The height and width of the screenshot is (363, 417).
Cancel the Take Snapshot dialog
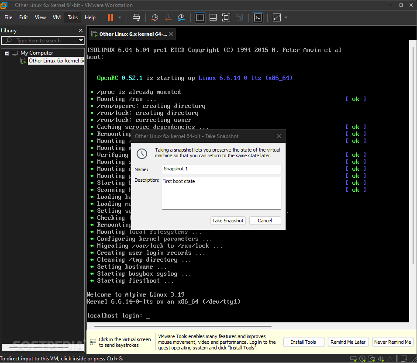click(265, 221)
